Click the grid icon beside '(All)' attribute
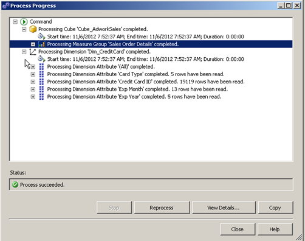This screenshot has height=241, width=305. [x=41, y=67]
